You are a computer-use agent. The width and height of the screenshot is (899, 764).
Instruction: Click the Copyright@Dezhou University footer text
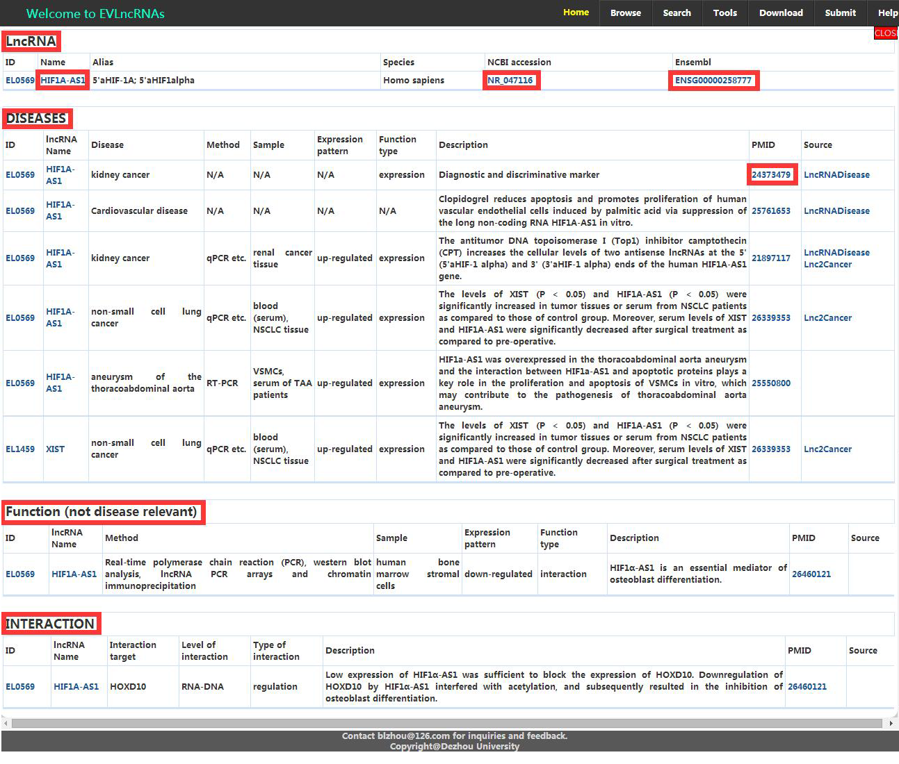click(x=455, y=747)
